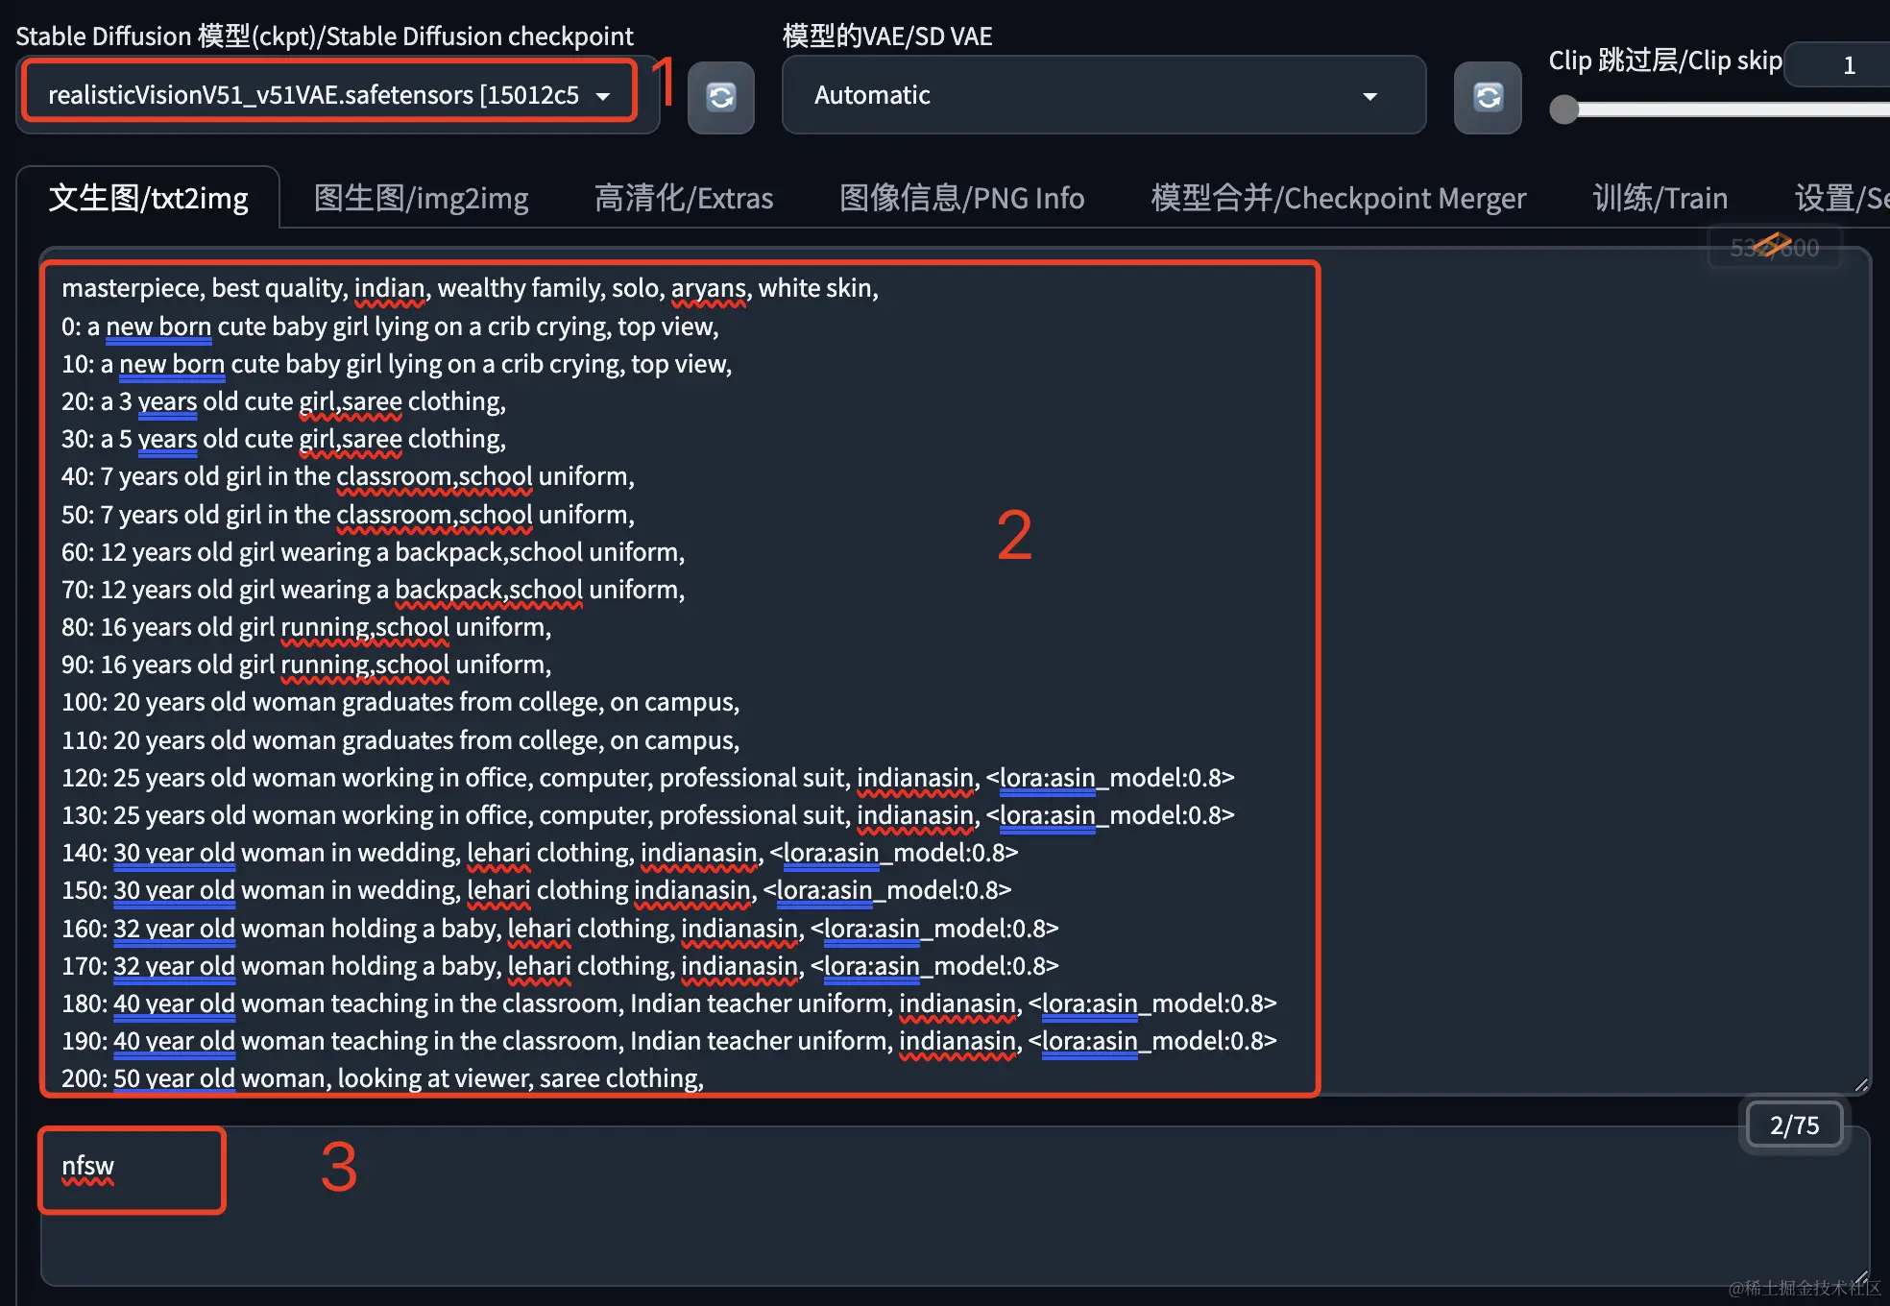The height and width of the screenshot is (1306, 1890).
Task: Click the prompt box resize handle
Action: (x=1861, y=1085)
